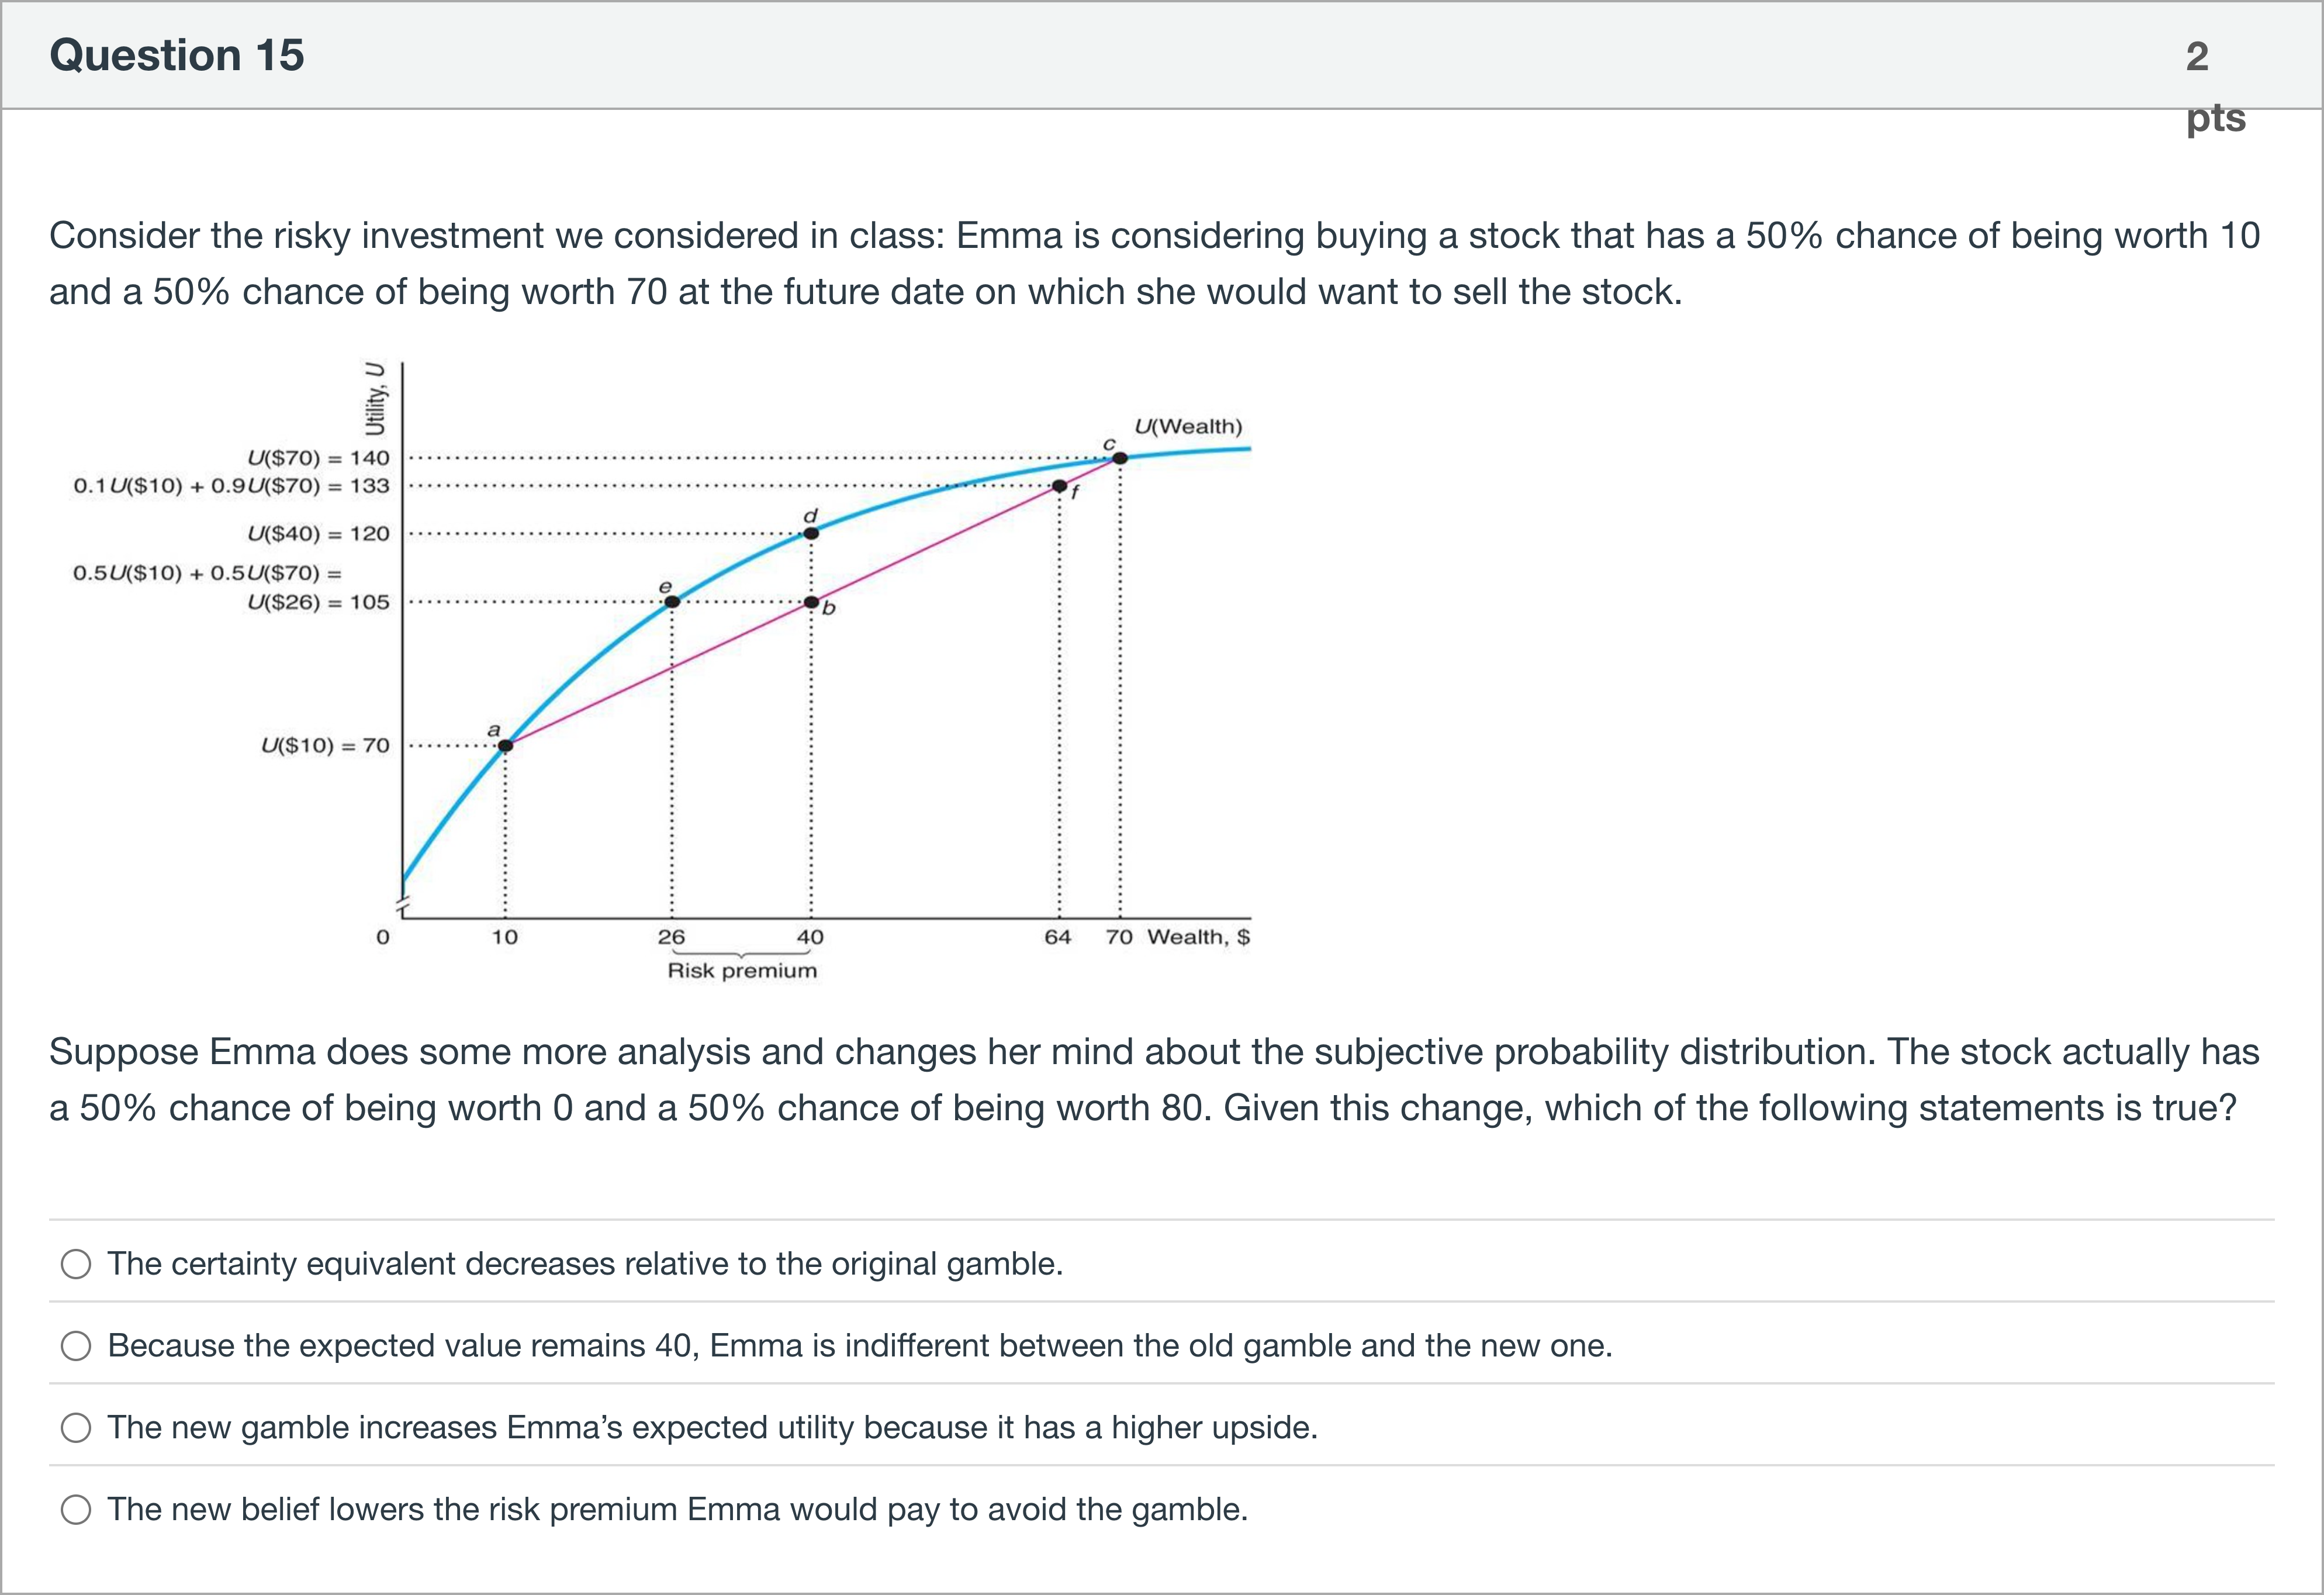The image size is (2324, 1595).
Task: Select "new belief lowers the risk premium" option
Action: 76,1510
